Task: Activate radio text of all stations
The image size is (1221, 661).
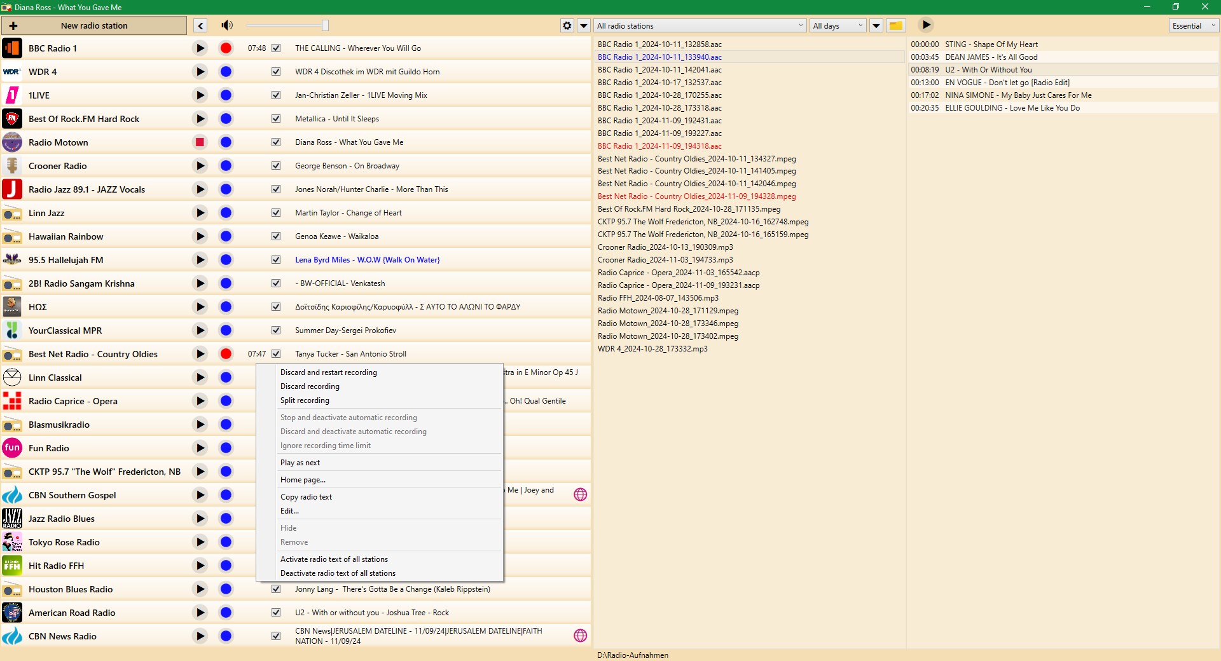Action: point(379,559)
